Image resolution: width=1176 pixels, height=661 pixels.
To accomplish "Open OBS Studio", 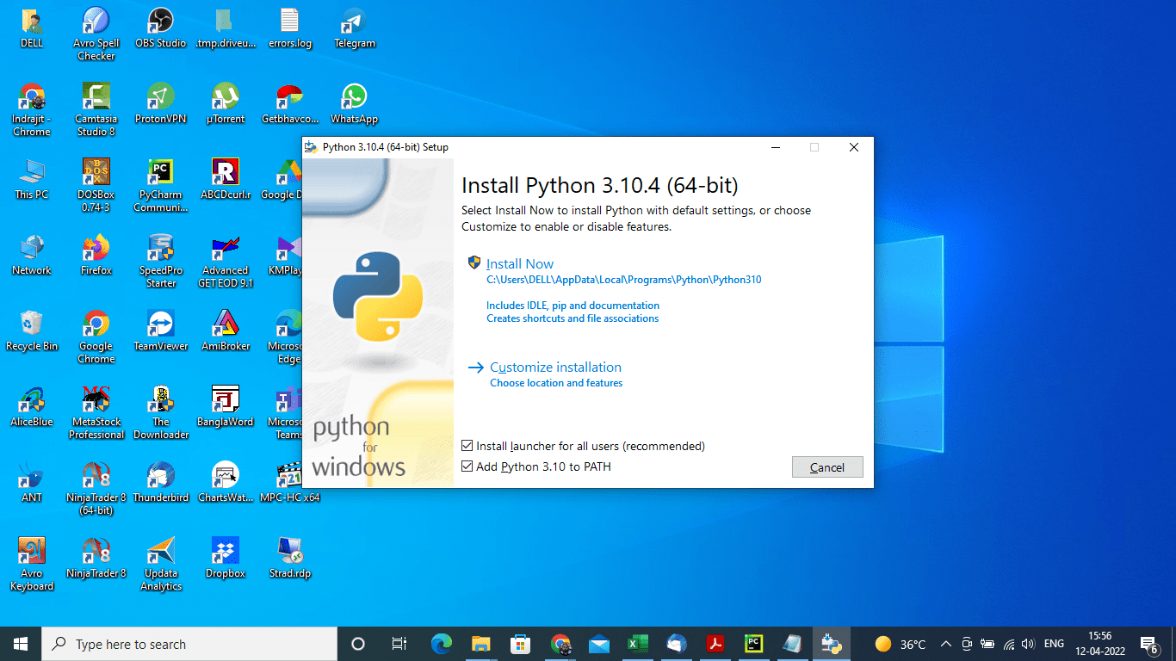I will coord(160,22).
